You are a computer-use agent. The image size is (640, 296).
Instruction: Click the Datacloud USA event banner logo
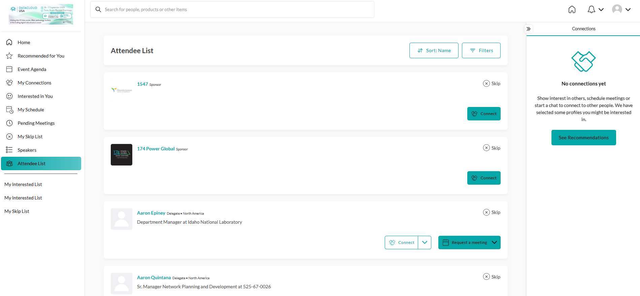click(41, 14)
